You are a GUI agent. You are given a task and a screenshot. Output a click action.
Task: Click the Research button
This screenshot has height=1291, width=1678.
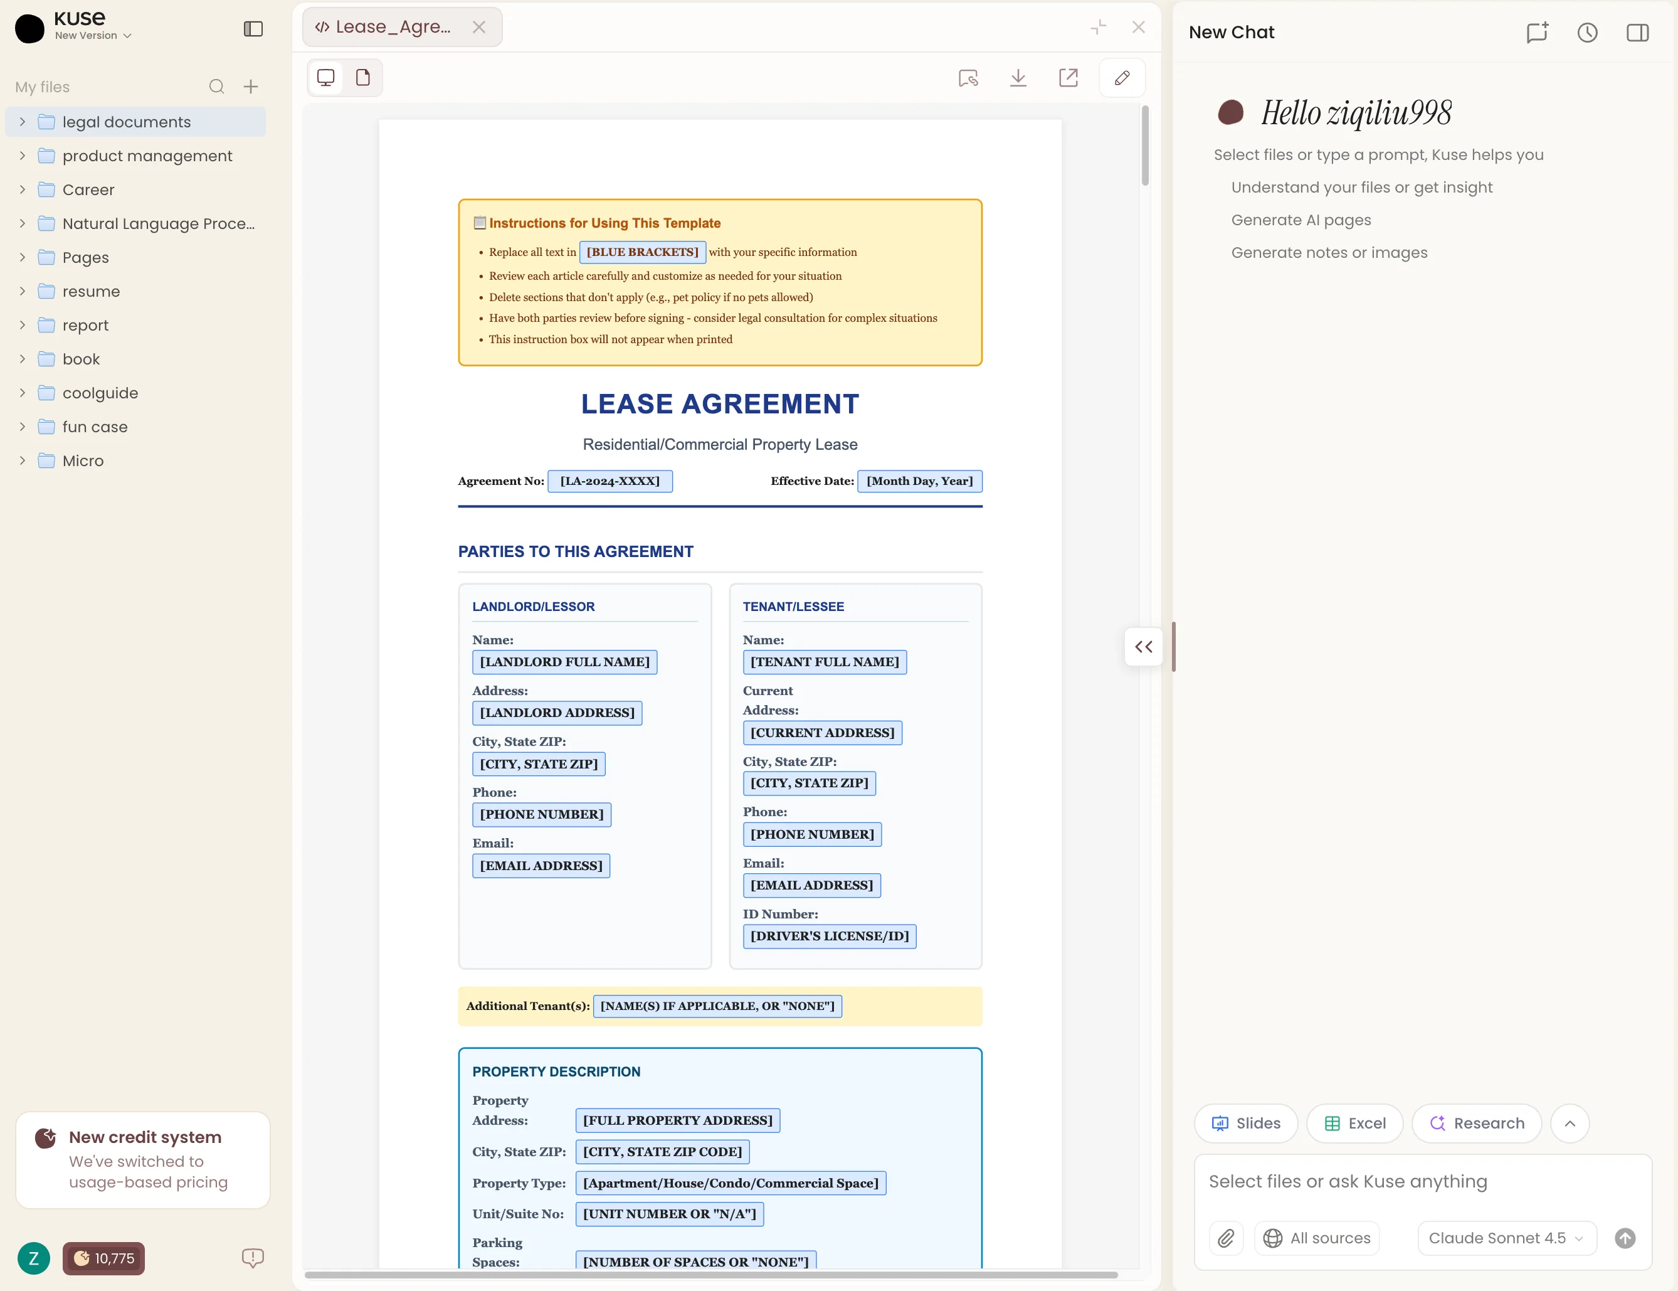tap(1477, 1124)
